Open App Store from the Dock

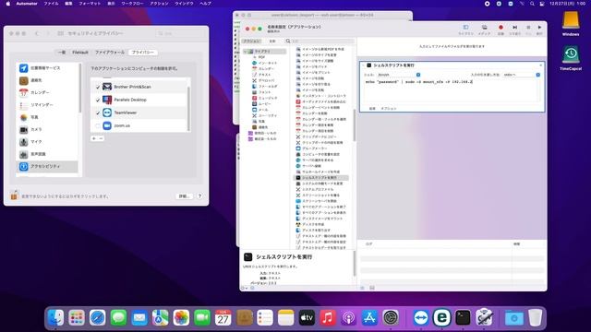coord(369,318)
